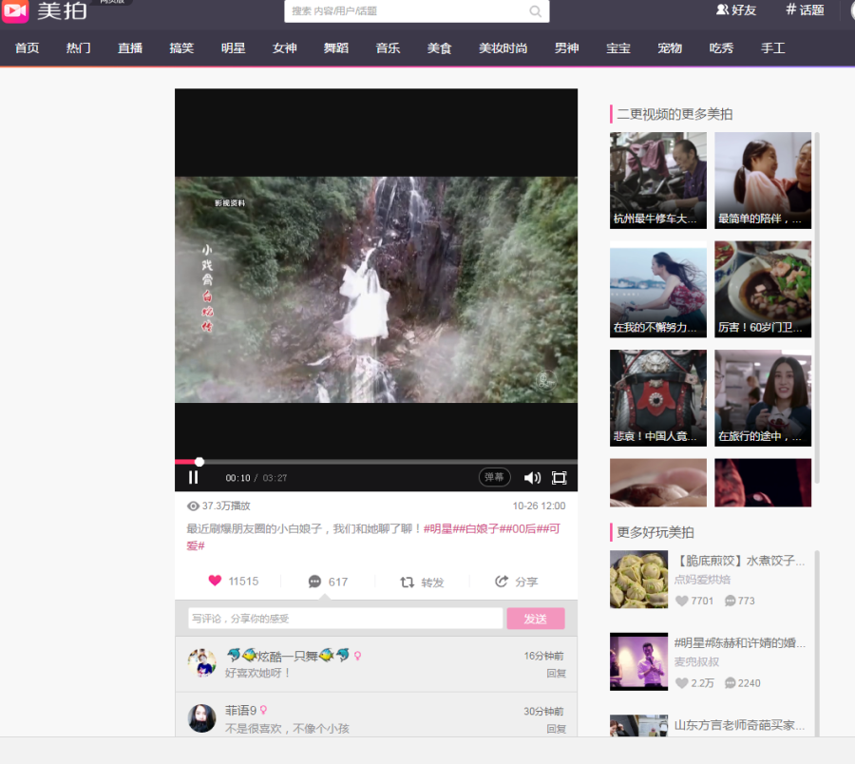Open the 男神 category

(566, 48)
